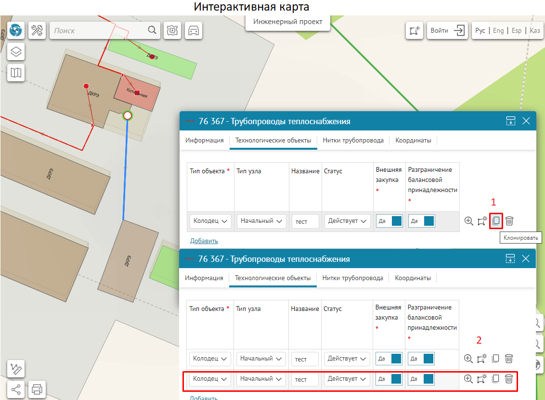Screen dimensions: 545x400
Task: Toggle "Внешняя закупка" switch in upper panel
Action: click(x=389, y=221)
